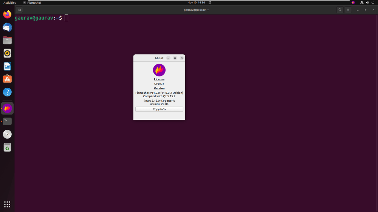The width and height of the screenshot is (378, 212).
Task: Minimize the terminal window
Action: coord(358,10)
